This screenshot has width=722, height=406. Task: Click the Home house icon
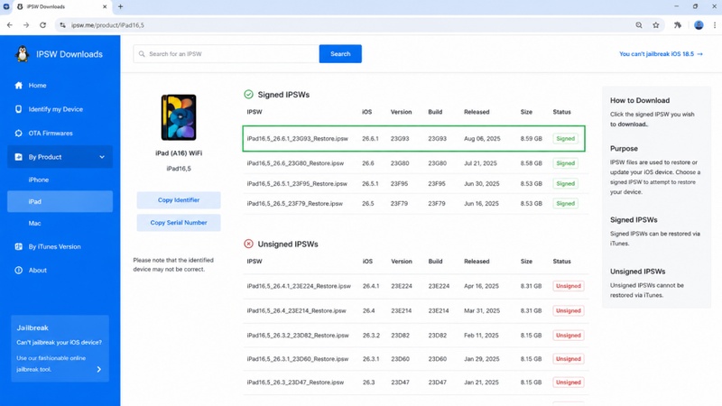click(18, 85)
